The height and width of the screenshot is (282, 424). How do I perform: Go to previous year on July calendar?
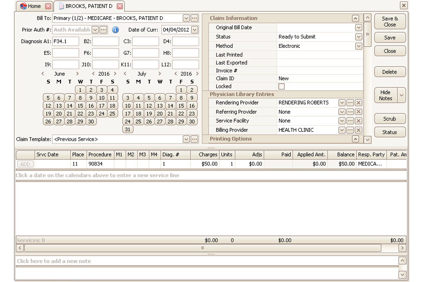175,74
